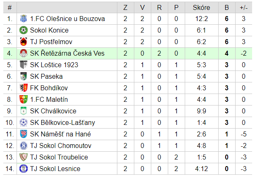Click the TJ Sokol Lesnice round emblem
Image resolution: width=255 pixels, height=176 pixels.
(x=24, y=169)
